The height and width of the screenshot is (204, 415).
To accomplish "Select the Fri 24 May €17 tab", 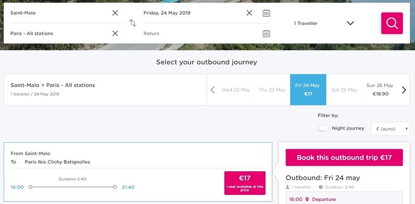I will pos(308,90).
